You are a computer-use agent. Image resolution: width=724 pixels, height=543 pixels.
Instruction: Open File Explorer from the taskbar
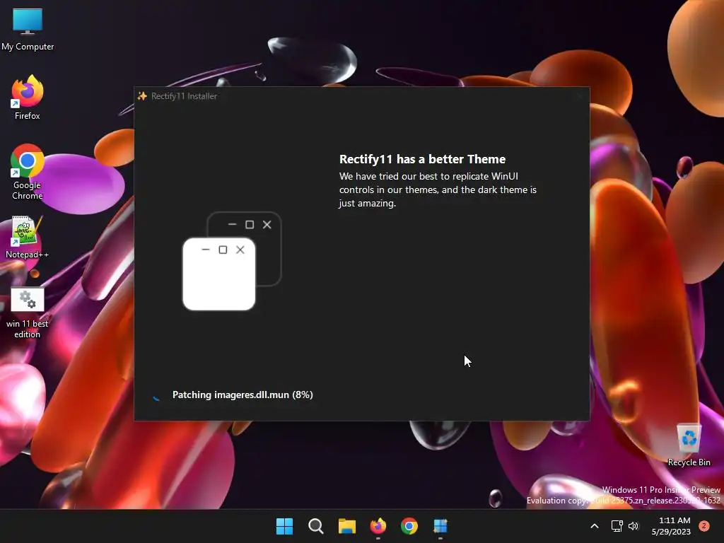pyautogui.click(x=346, y=526)
